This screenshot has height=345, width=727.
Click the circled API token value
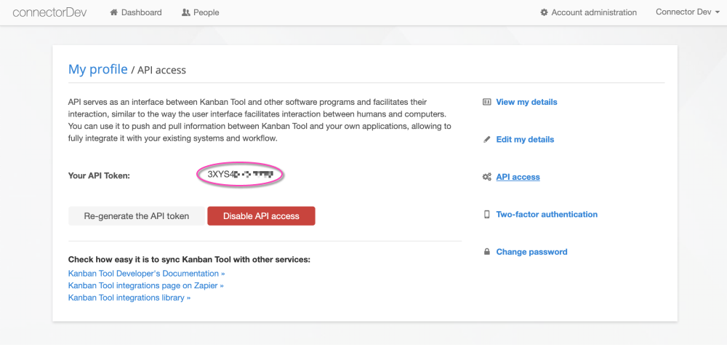pyautogui.click(x=241, y=175)
